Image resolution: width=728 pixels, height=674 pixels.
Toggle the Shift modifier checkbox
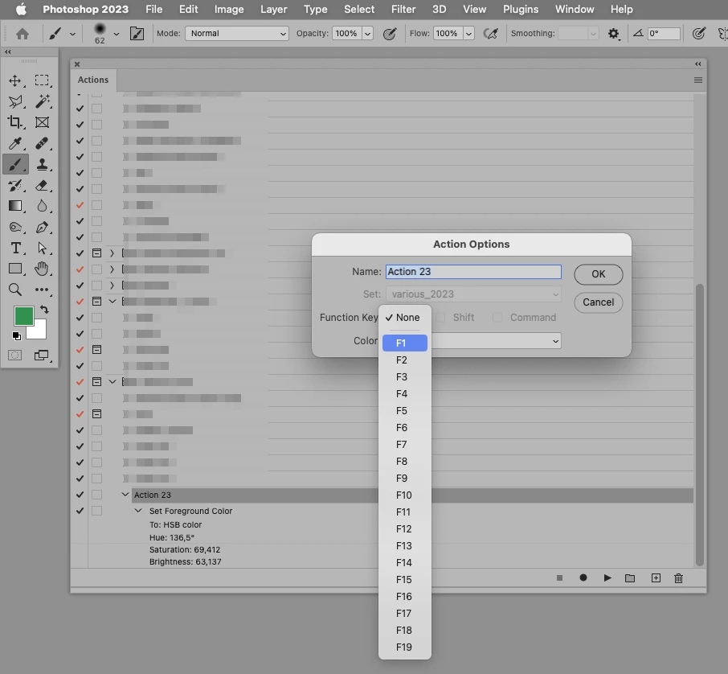(440, 318)
